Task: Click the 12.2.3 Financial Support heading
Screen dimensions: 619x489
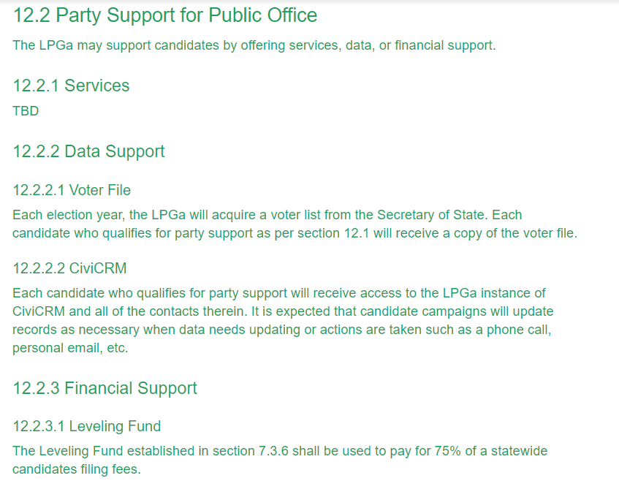Action: (105, 389)
